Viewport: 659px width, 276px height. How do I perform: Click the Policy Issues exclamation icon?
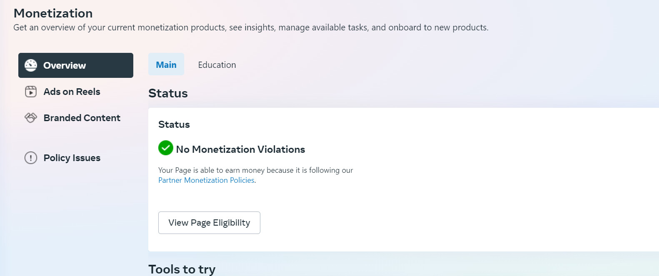pyautogui.click(x=31, y=158)
